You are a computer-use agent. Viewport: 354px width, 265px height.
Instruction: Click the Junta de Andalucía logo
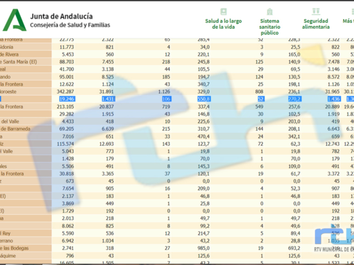pyautogui.click(x=14, y=20)
